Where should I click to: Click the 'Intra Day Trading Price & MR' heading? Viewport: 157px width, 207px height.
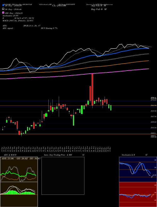click(x=58, y=155)
